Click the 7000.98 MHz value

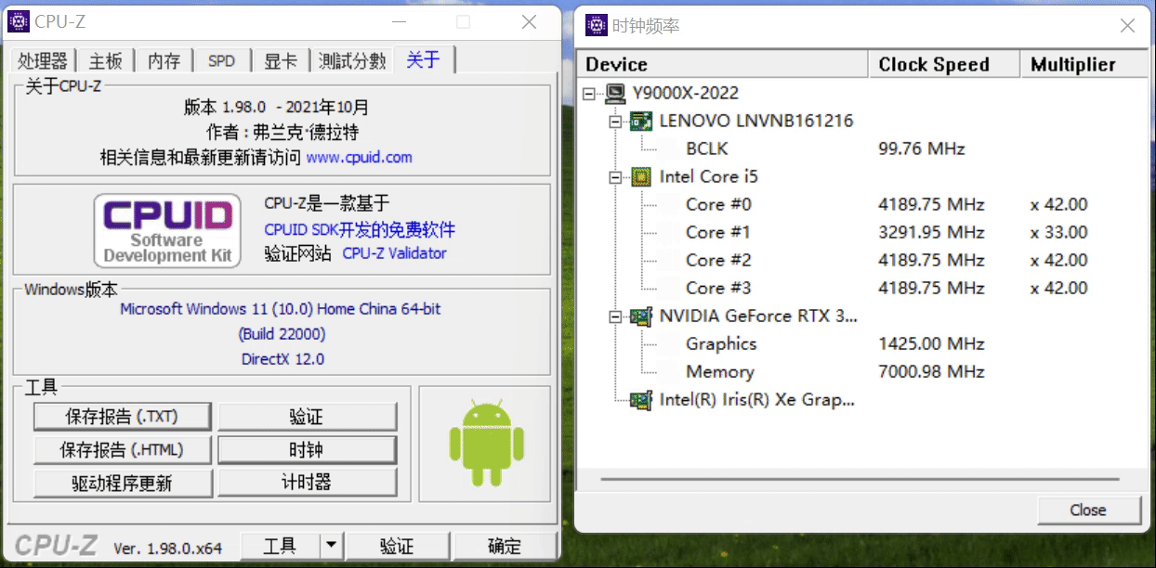[x=931, y=372]
